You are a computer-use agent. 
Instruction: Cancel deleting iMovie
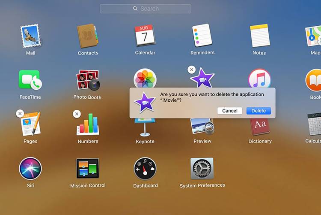pyautogui.click(x=230, y=111)
